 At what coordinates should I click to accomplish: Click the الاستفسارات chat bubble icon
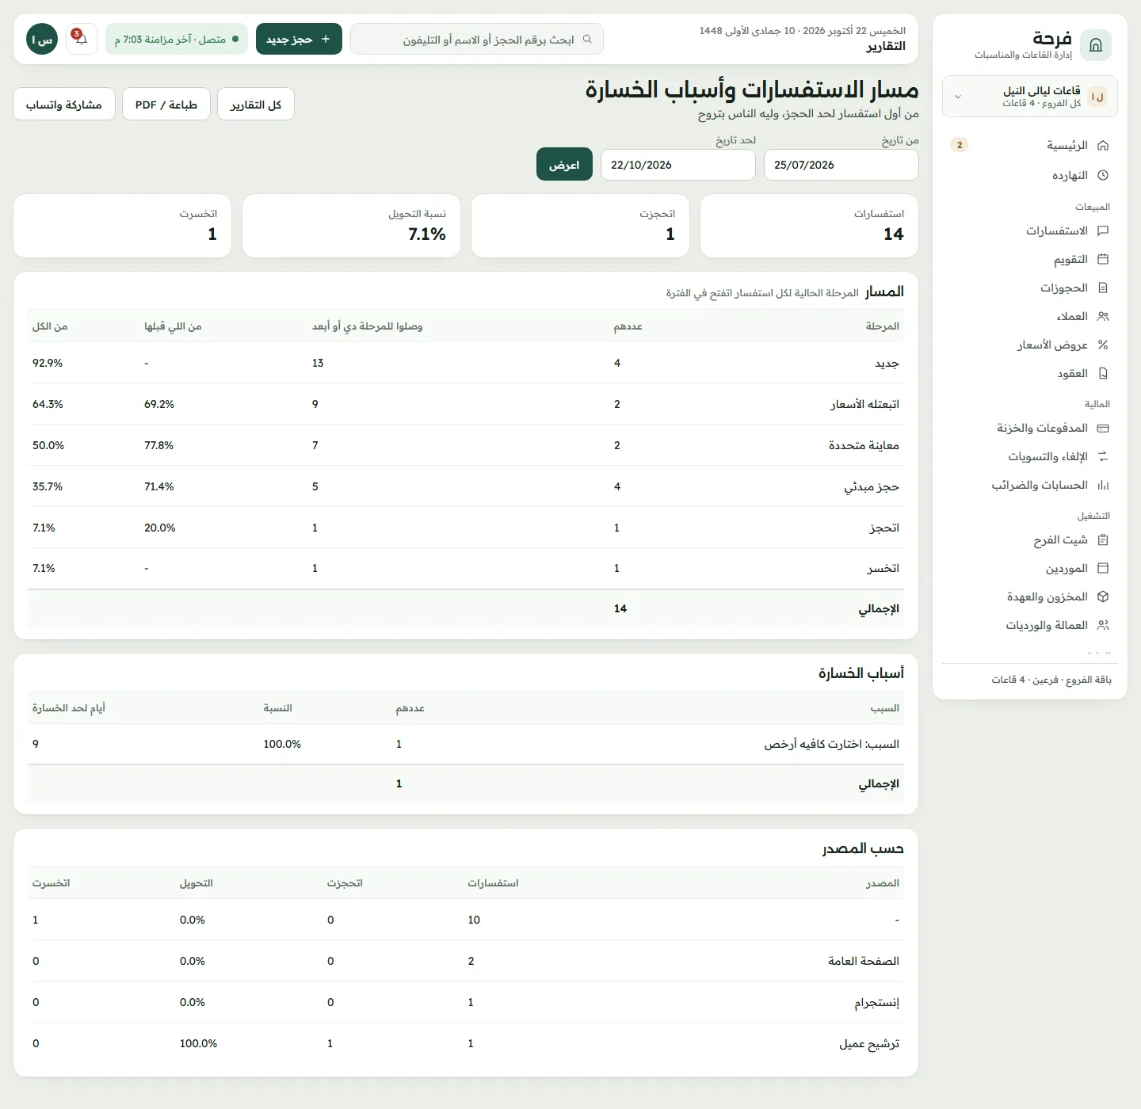1103,231
